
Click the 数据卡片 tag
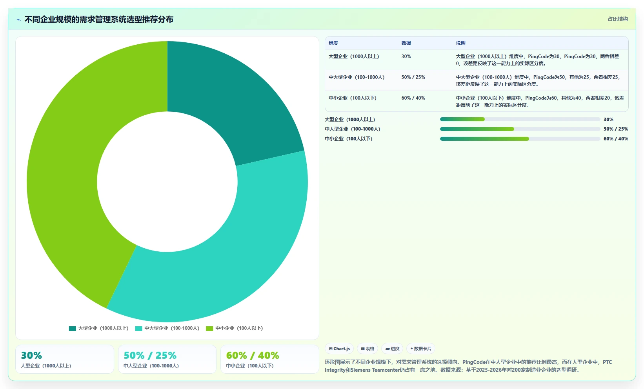(x=421, y=349)
